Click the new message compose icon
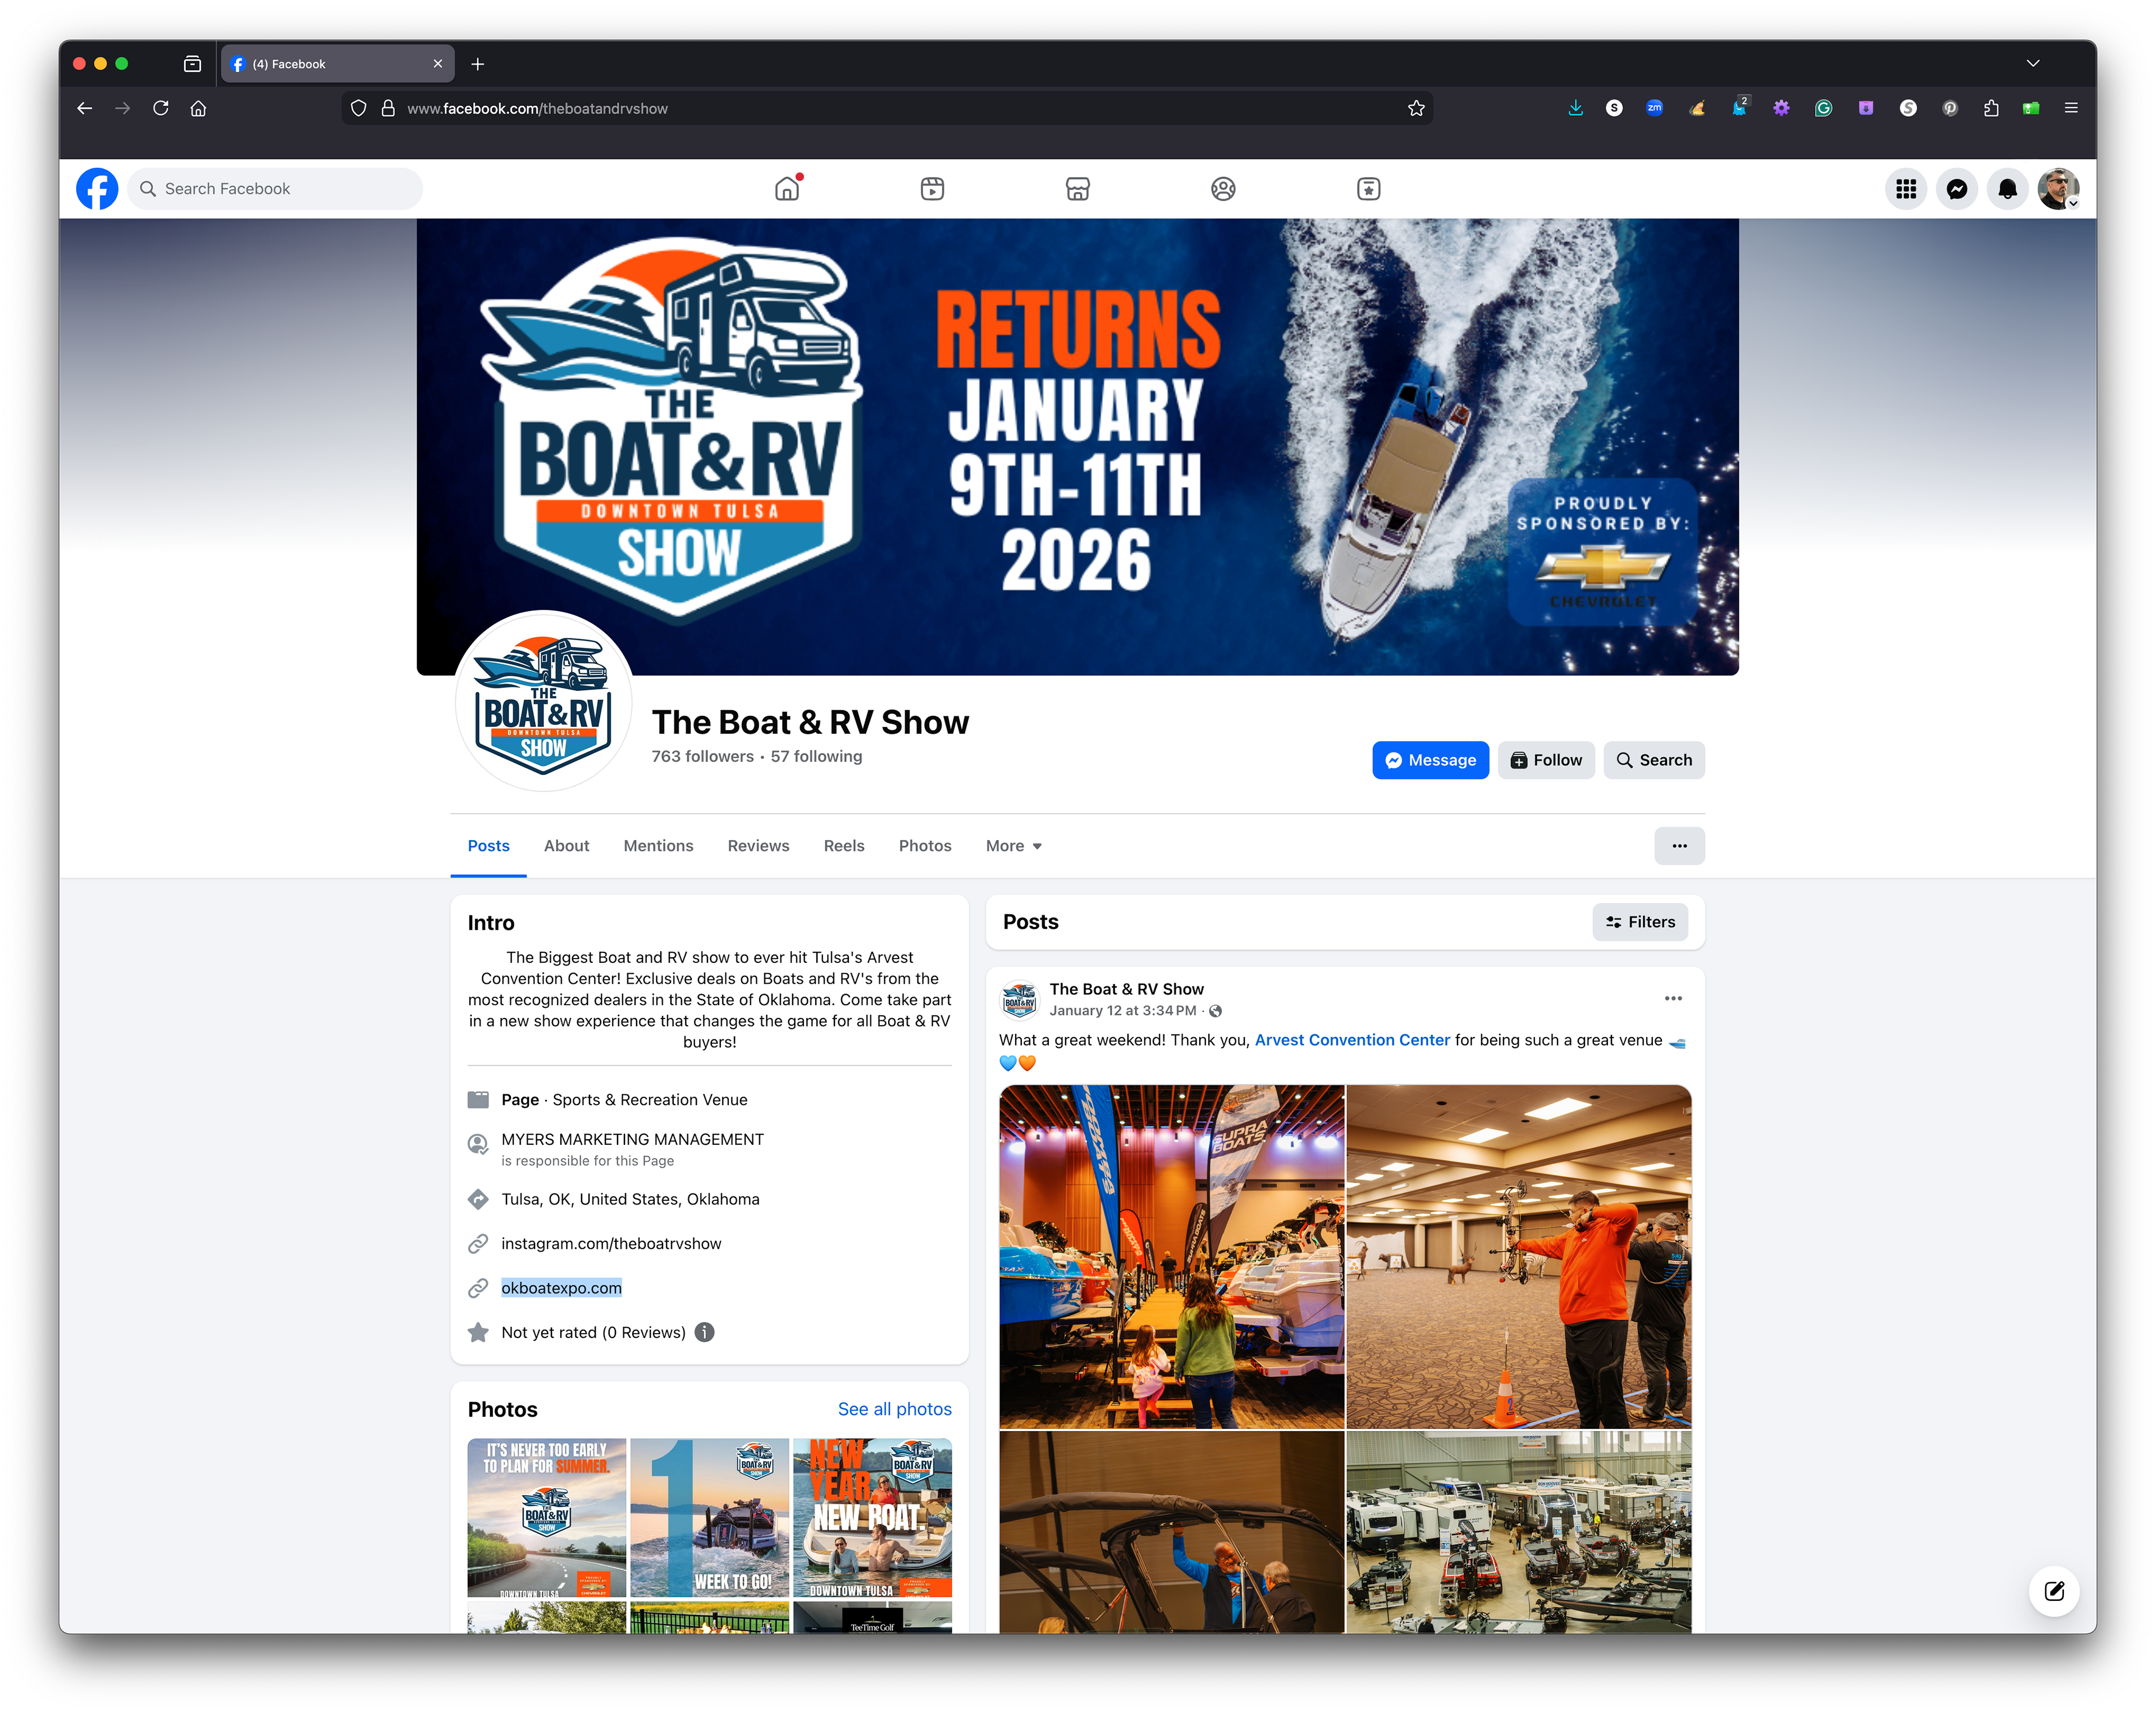2156x1712 pixels. coord(2053,1591)
